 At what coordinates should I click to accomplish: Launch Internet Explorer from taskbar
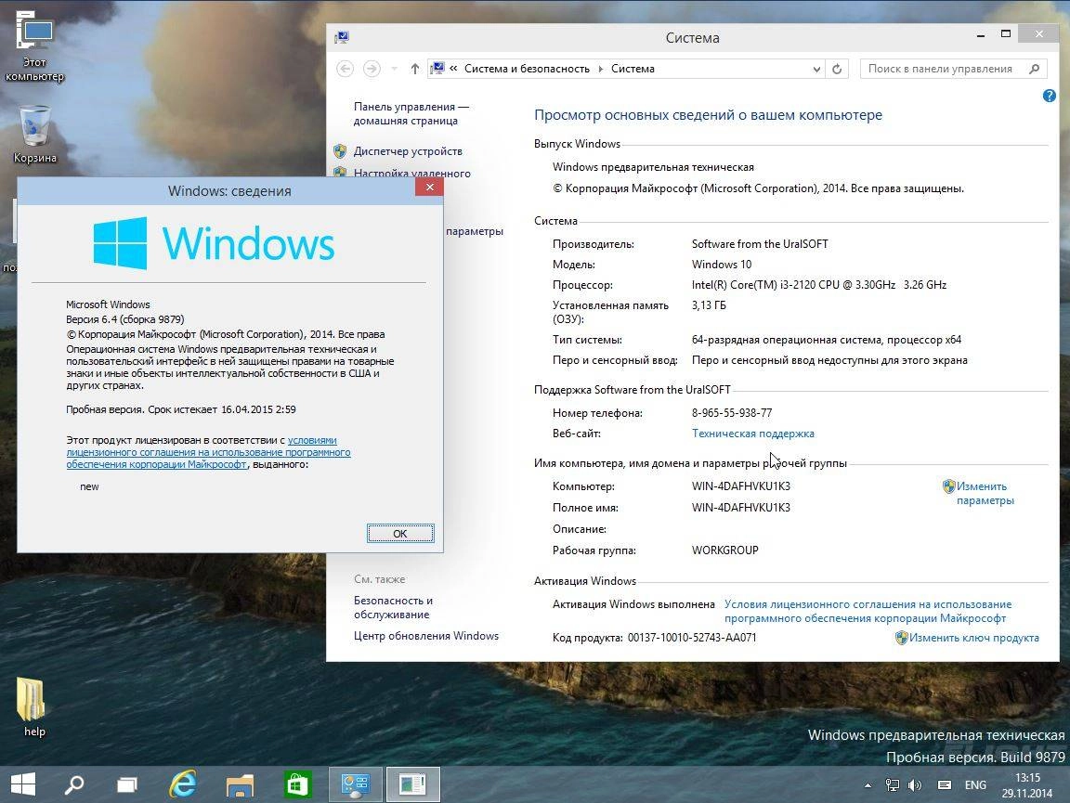[x=183, y=784]
